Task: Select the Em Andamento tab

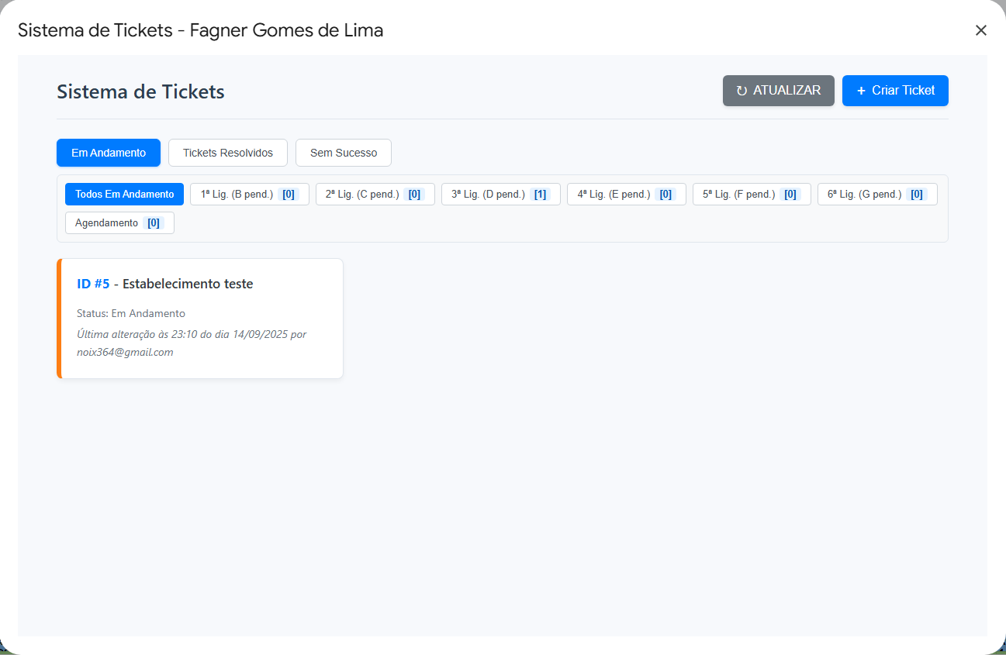Action: tap(108, 153)
